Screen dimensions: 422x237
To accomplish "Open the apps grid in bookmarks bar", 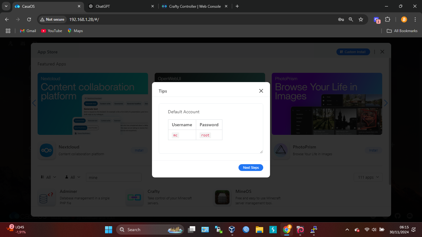I will pos(8,31).
